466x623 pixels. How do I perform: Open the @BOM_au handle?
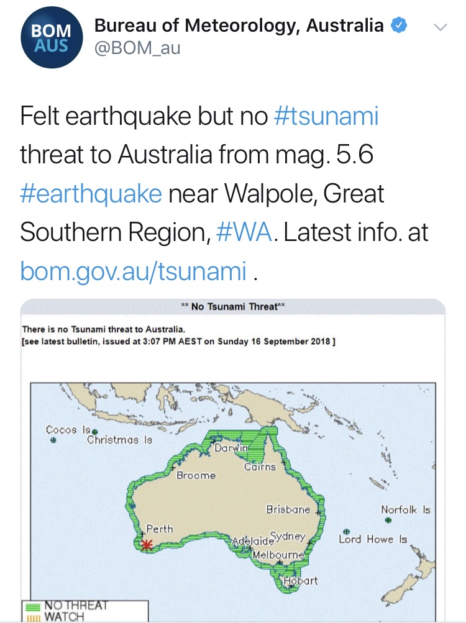click(137, 48)
